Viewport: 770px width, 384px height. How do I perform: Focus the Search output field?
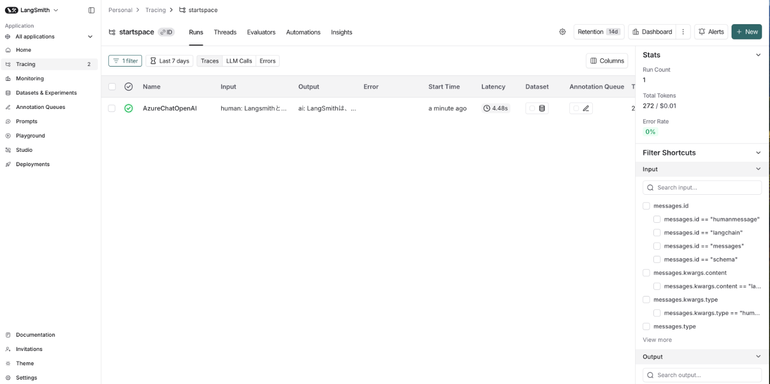click(x=702, y=375)
